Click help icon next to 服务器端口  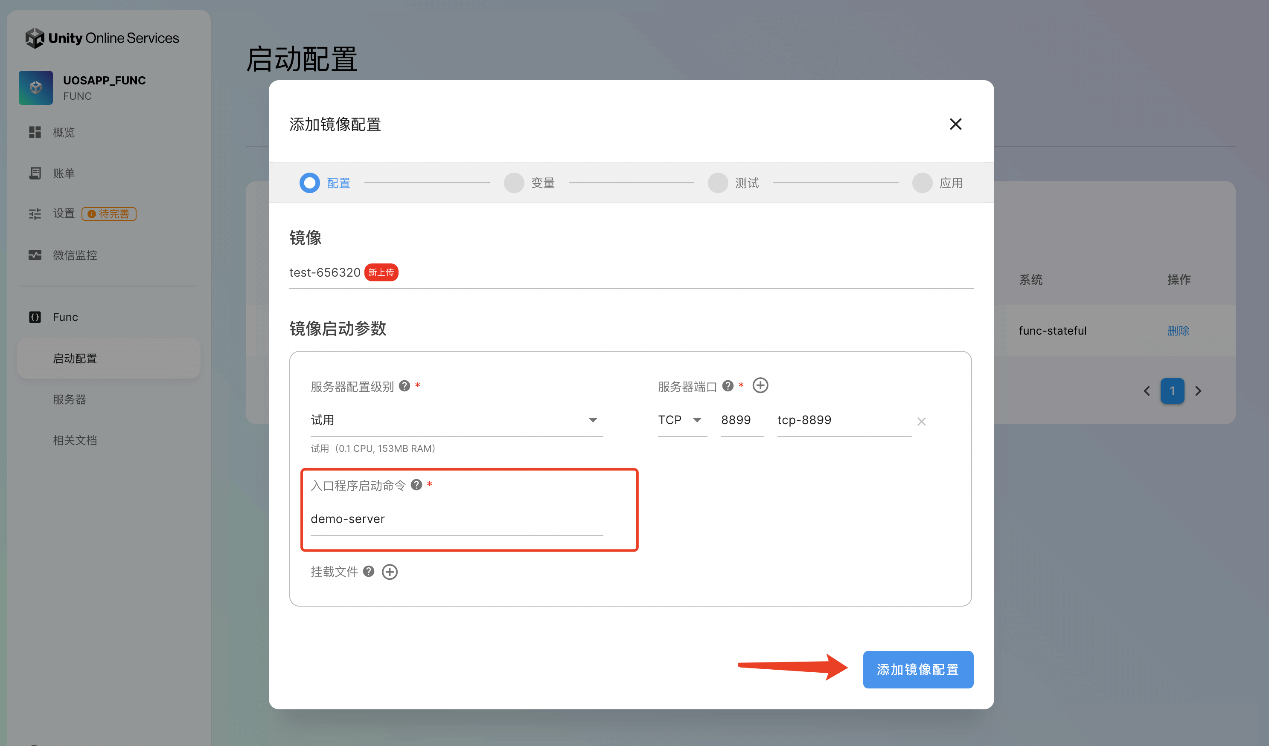[x=728, y=386]
